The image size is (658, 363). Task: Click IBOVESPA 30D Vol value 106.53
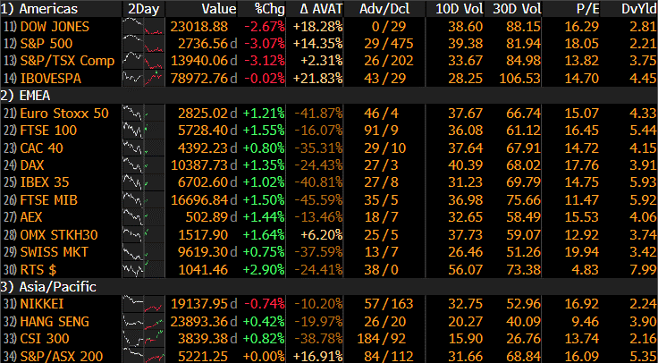(520, 79)
